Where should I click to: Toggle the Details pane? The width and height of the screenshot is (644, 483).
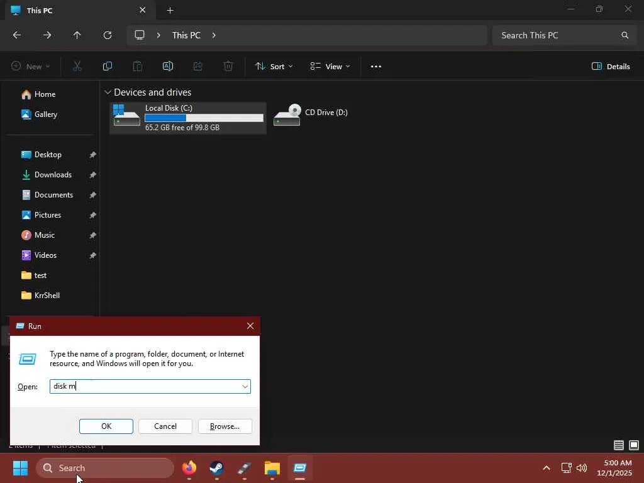[611, 66]
